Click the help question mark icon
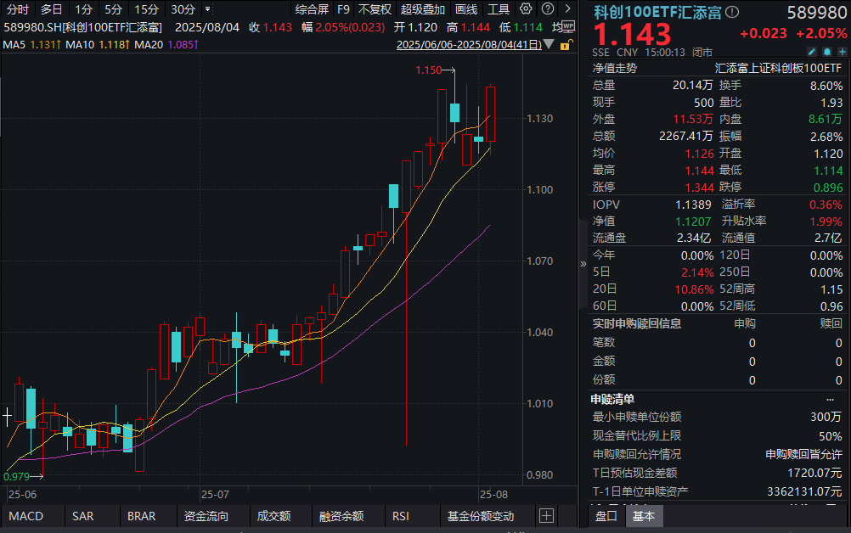851x533 pixels. pyautogui.click(x=548, y=8)
